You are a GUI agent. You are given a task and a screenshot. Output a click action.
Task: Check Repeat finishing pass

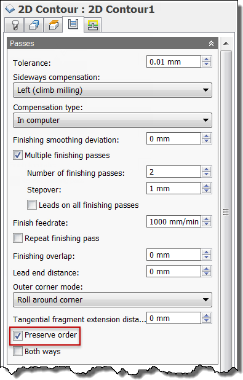point(18,238)
